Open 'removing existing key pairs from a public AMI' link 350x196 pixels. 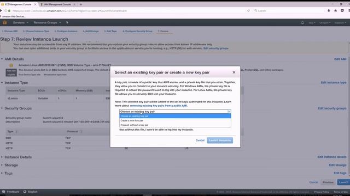(x=159, y=106)
